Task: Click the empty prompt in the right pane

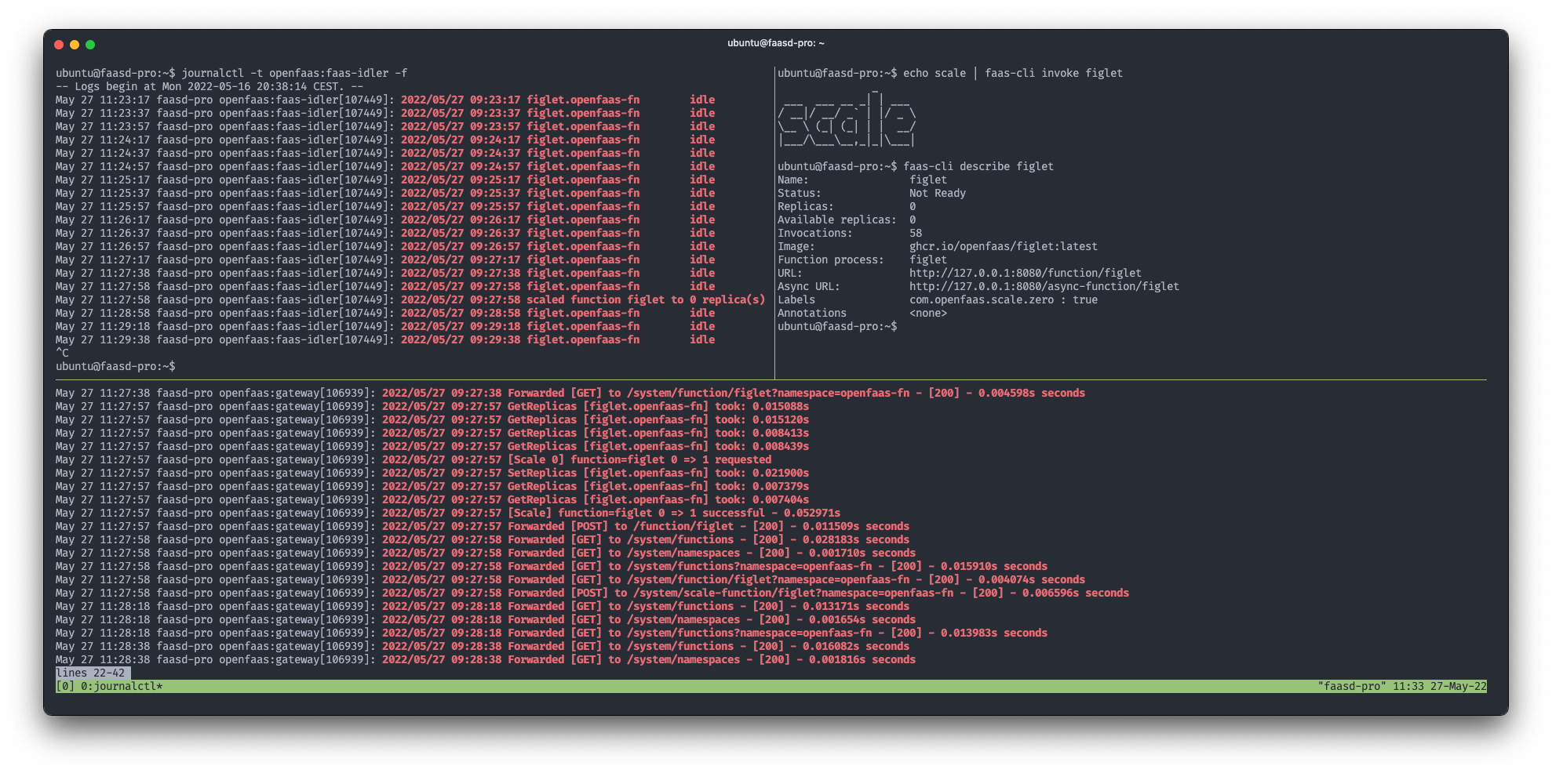Action: (x=837, y=326)
